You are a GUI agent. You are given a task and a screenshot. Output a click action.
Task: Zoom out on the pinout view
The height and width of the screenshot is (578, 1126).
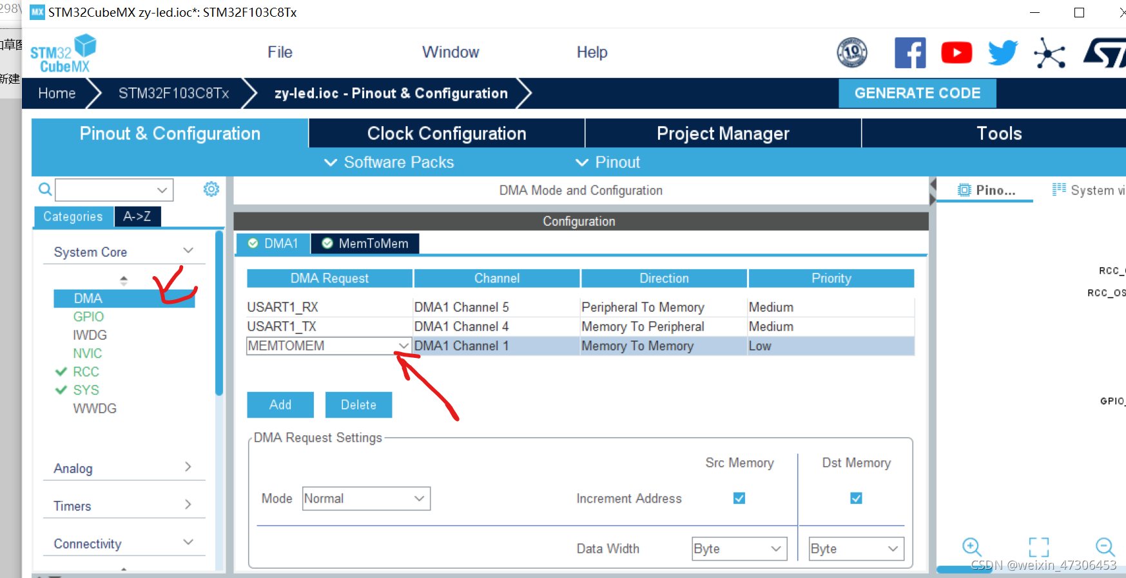point(1105,547)
